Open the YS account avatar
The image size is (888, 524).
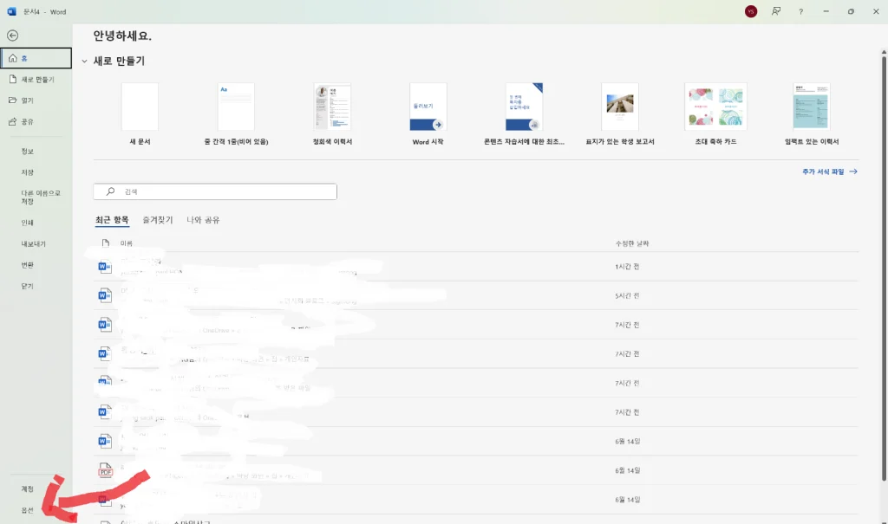(x=751, y=11)
